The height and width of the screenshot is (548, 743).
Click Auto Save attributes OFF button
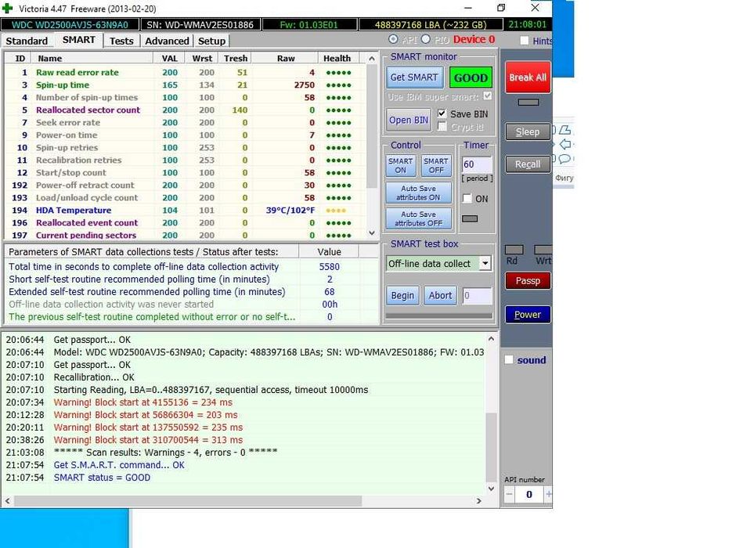coord(418,219)
